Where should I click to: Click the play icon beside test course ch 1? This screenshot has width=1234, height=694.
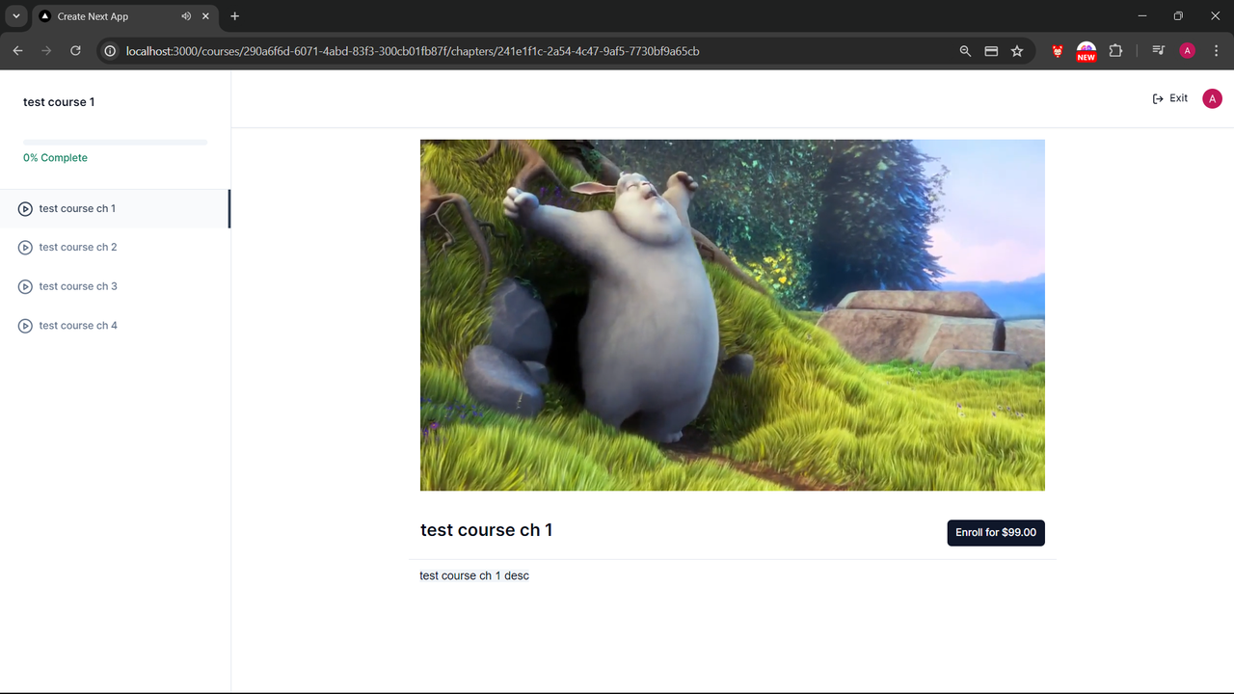26,208
